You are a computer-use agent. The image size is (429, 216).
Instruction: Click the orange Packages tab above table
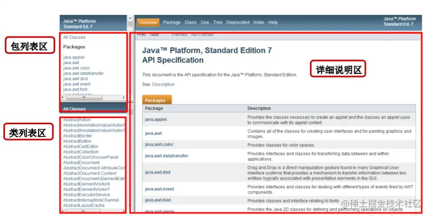tap(157, 100)
